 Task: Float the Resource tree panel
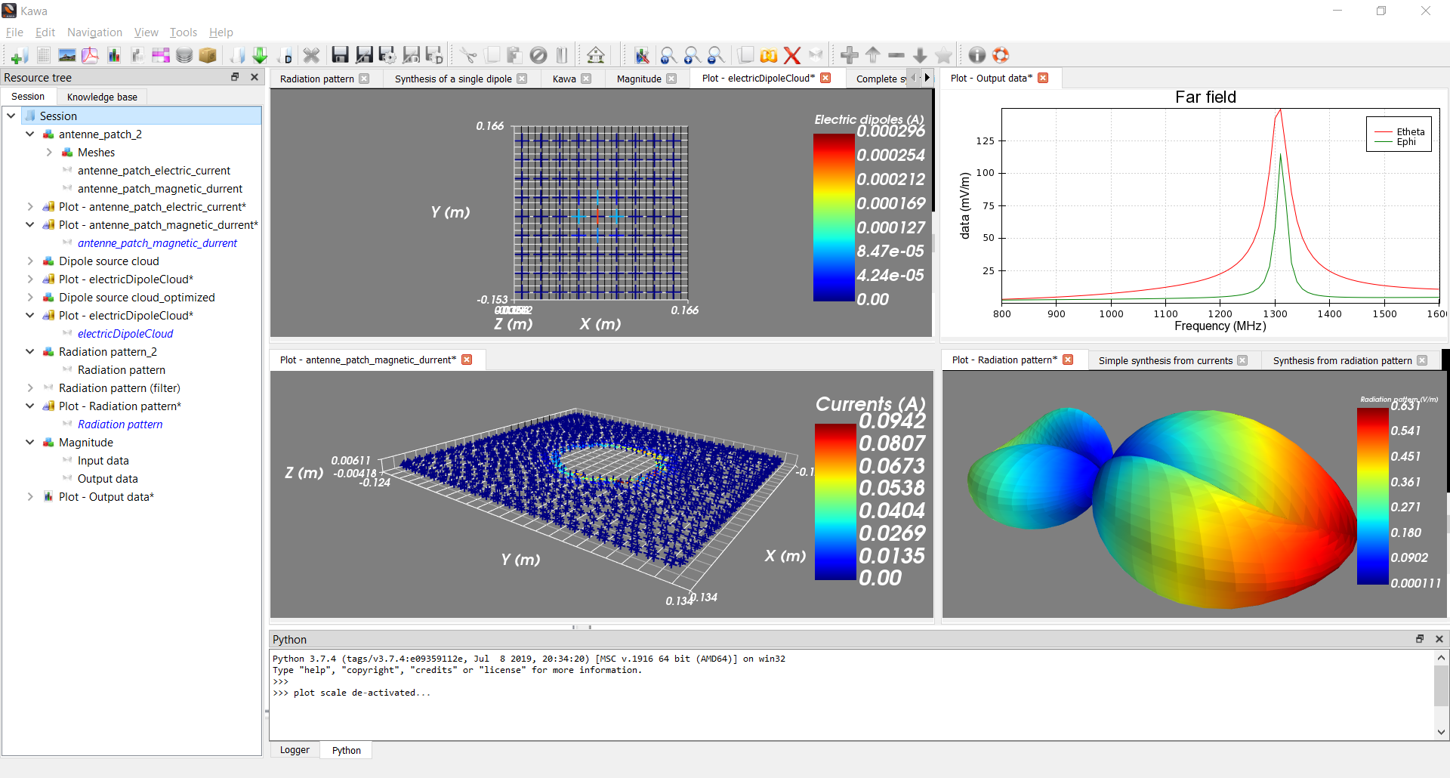[235, 77]
